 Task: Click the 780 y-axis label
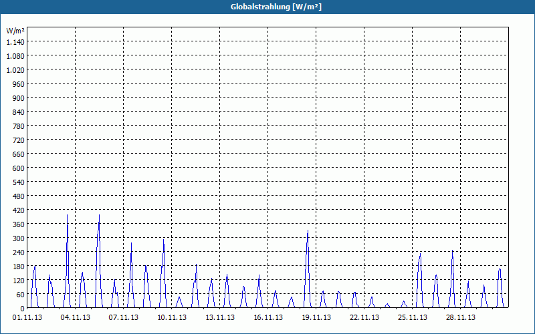(19, 126)
